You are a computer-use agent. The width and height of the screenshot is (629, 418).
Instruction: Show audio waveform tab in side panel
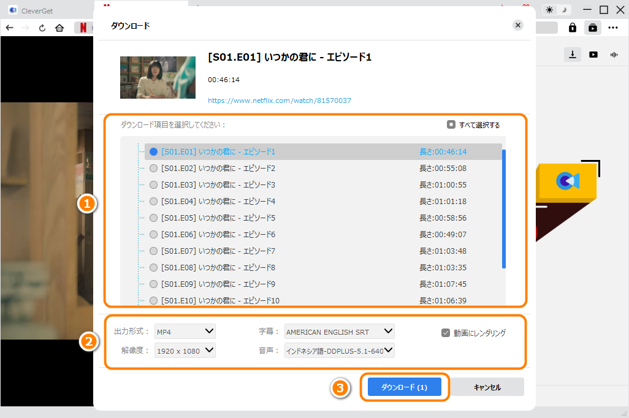pyautogui.click(x=614, y=55)
